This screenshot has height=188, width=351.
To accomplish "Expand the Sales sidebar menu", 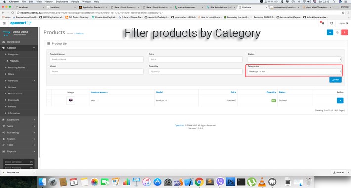I will click(19, 126).
